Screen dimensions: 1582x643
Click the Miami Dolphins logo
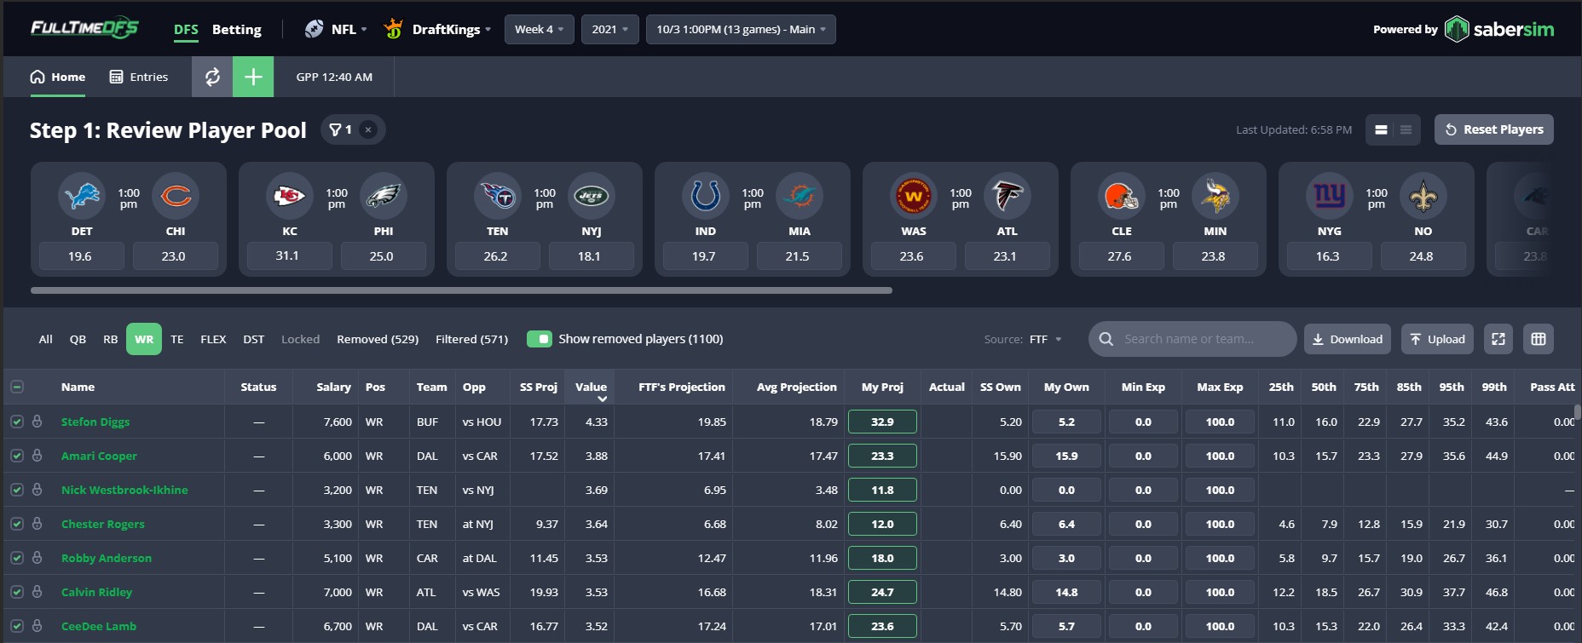click(x=800, y=196)
